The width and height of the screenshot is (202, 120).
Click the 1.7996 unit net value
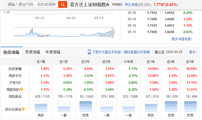click(x=152, y=19)
